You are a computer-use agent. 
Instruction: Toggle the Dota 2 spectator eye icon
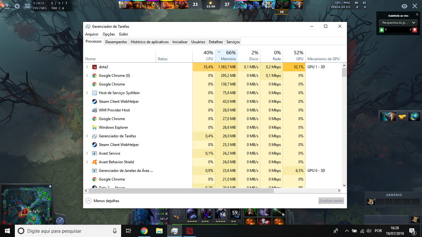(404, 6)
